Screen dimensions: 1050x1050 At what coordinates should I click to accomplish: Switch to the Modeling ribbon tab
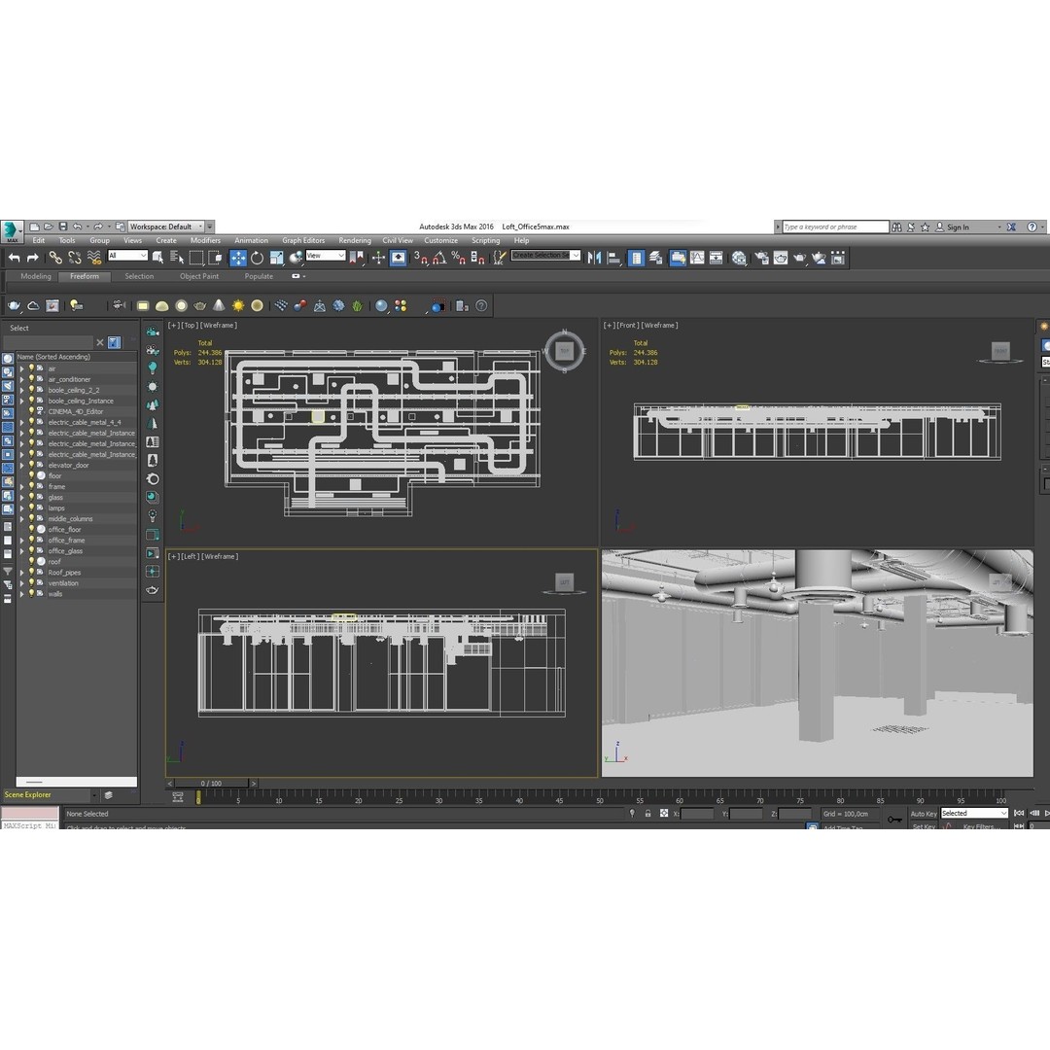point(36,276)
